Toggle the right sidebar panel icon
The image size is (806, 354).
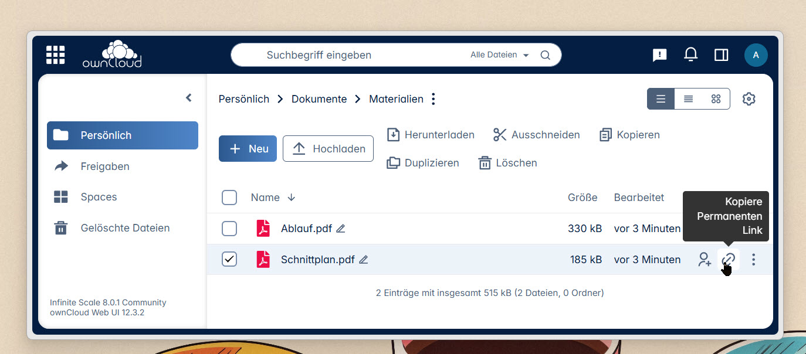[721, 55]
